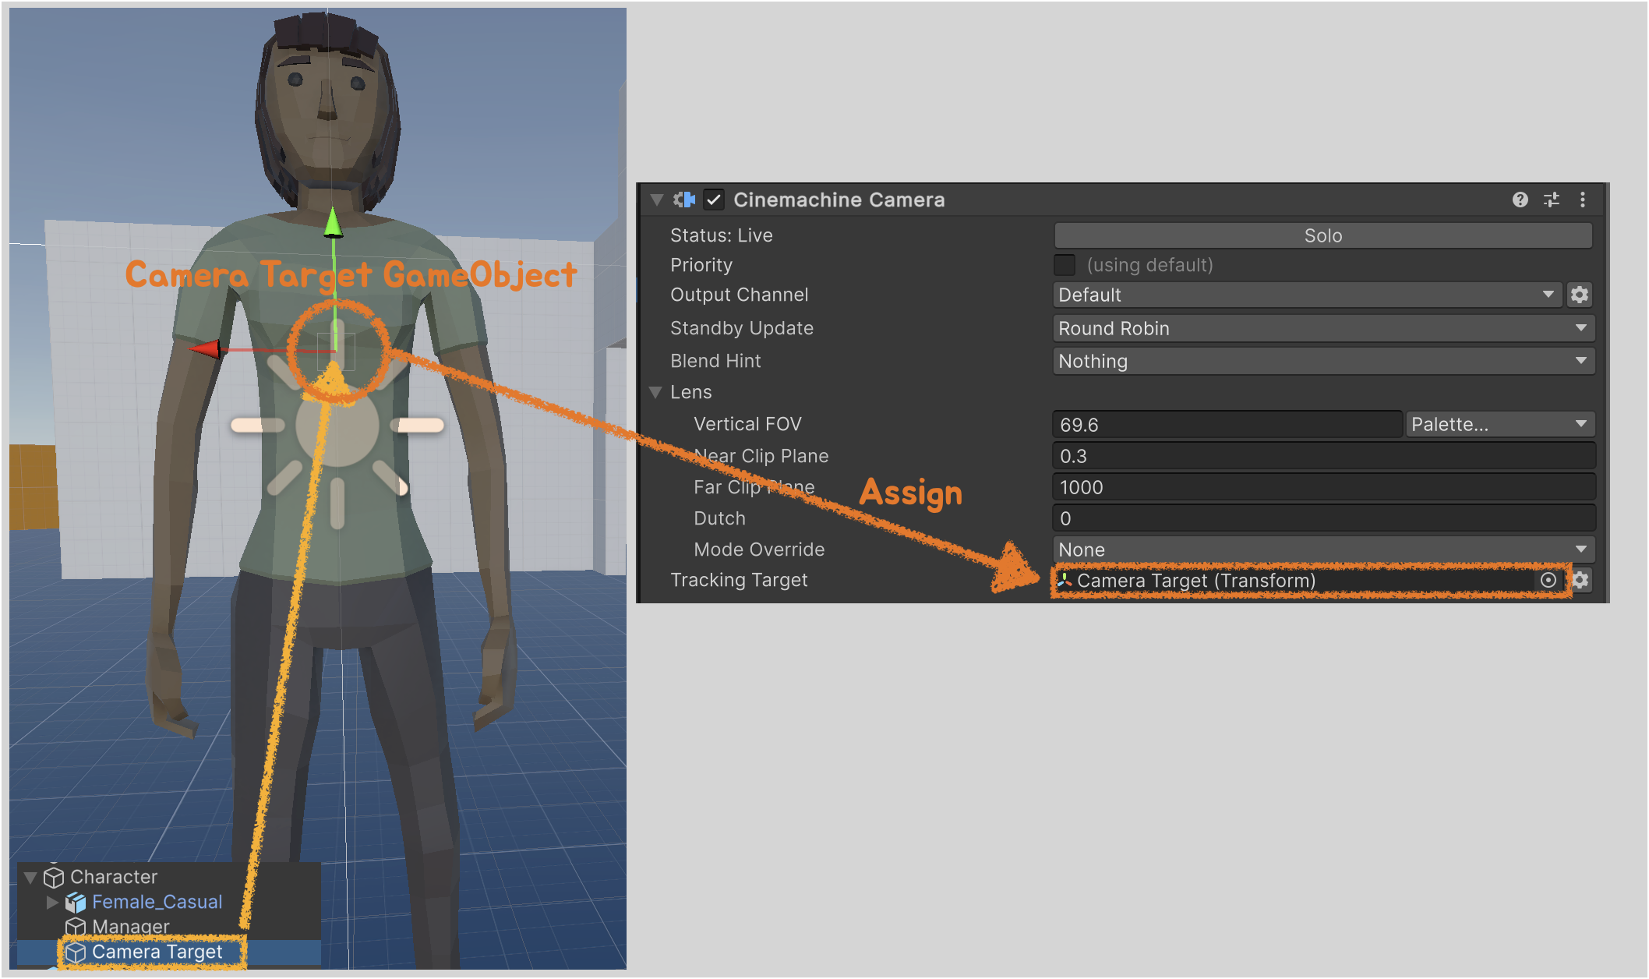The height and width of the screenshot is (979, 1649).
Task: Open the Cinemachine Camera three-dot menu
Action: (x=1583, y=200)
